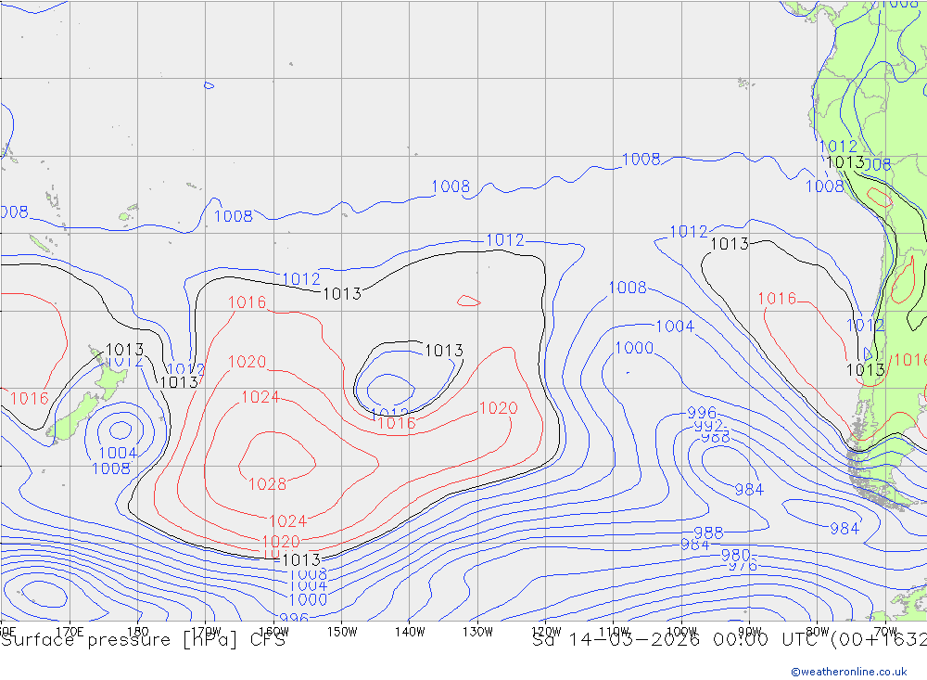Screen dimensions: 927x680
Task: Select the 90W longitude label
Action: [750, 632]
